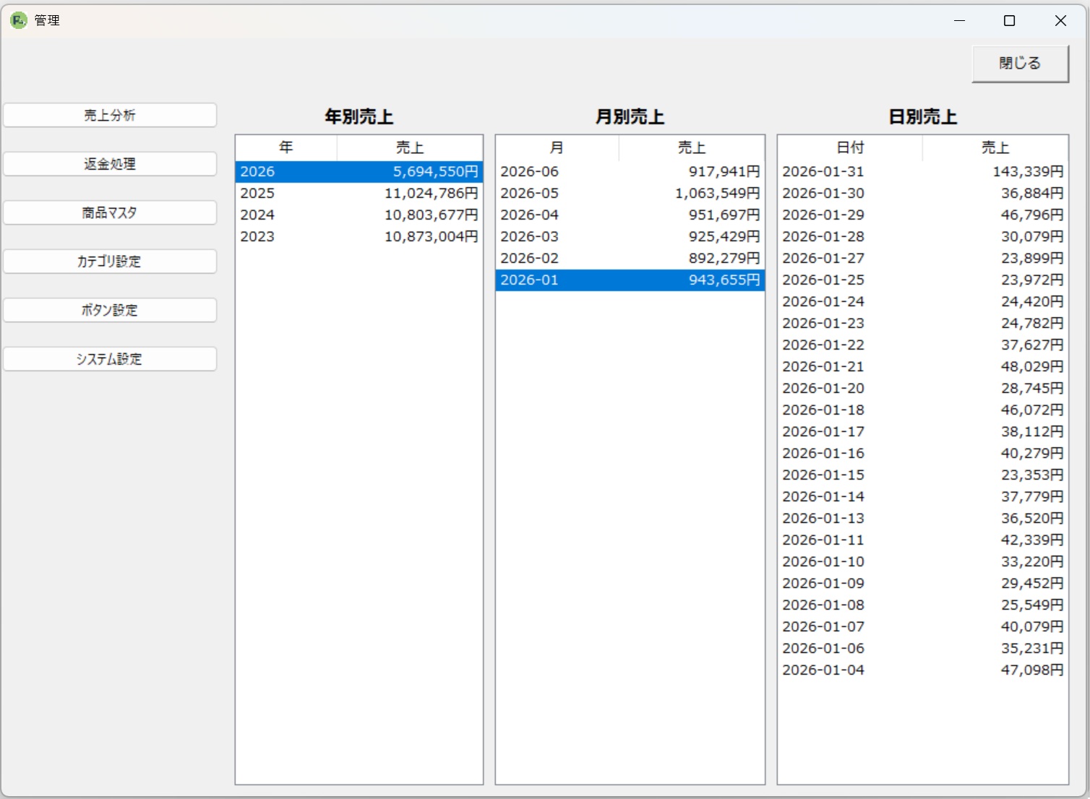The image size is (1090, 799).
Task: Choose the 2026-05 monthly sales row
Action: pyautogui.click(x=629, y=194)
